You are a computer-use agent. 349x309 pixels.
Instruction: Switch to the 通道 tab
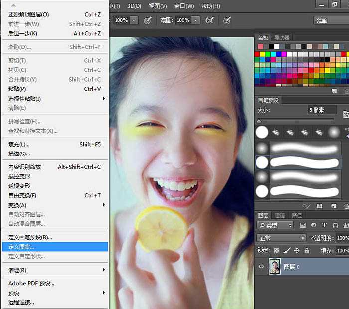point(280,215)
